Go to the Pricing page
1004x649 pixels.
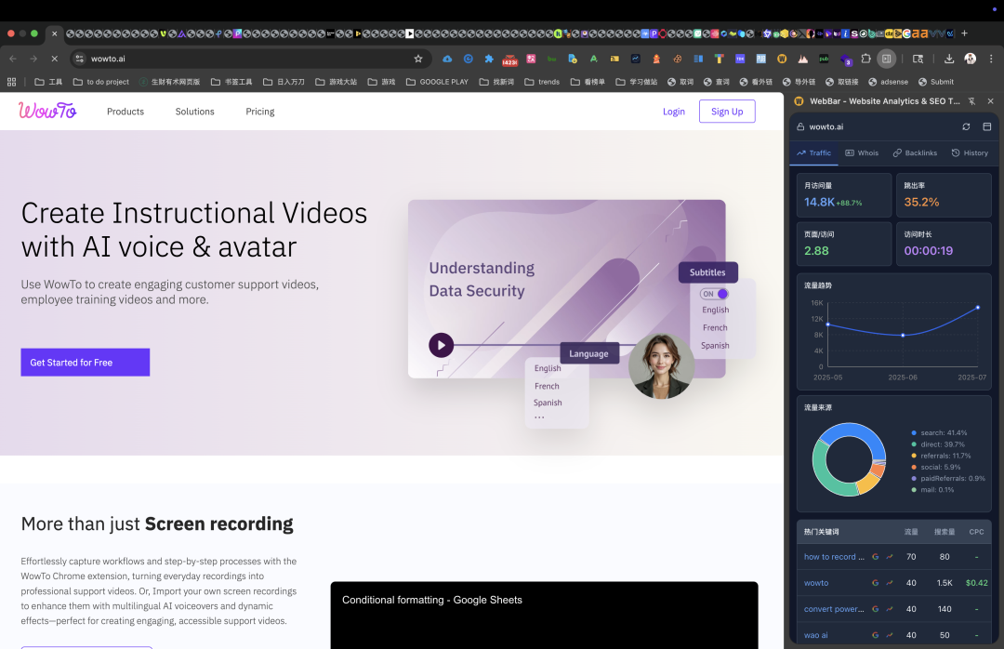tap(260, 112)
